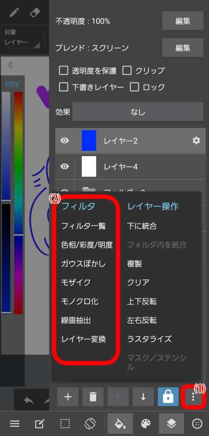Move layer up with arrow
This screenshot has width=209, height=436.
pyautogui.click(x=118, y=397)
